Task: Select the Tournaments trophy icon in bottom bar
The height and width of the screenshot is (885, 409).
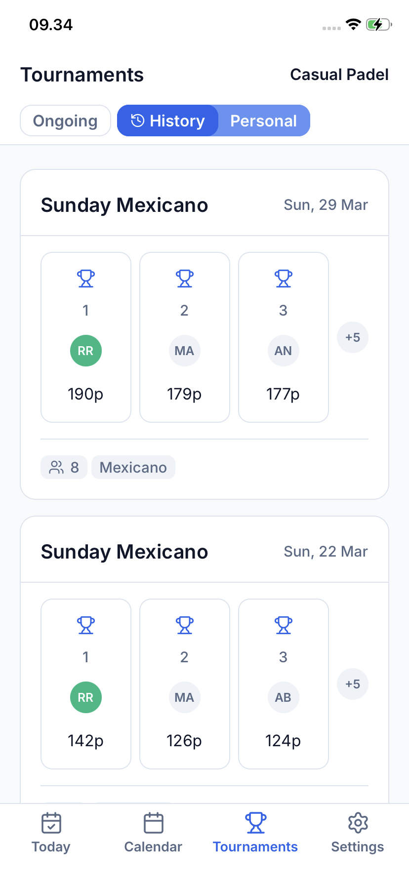Action: [x=255, y=823]
